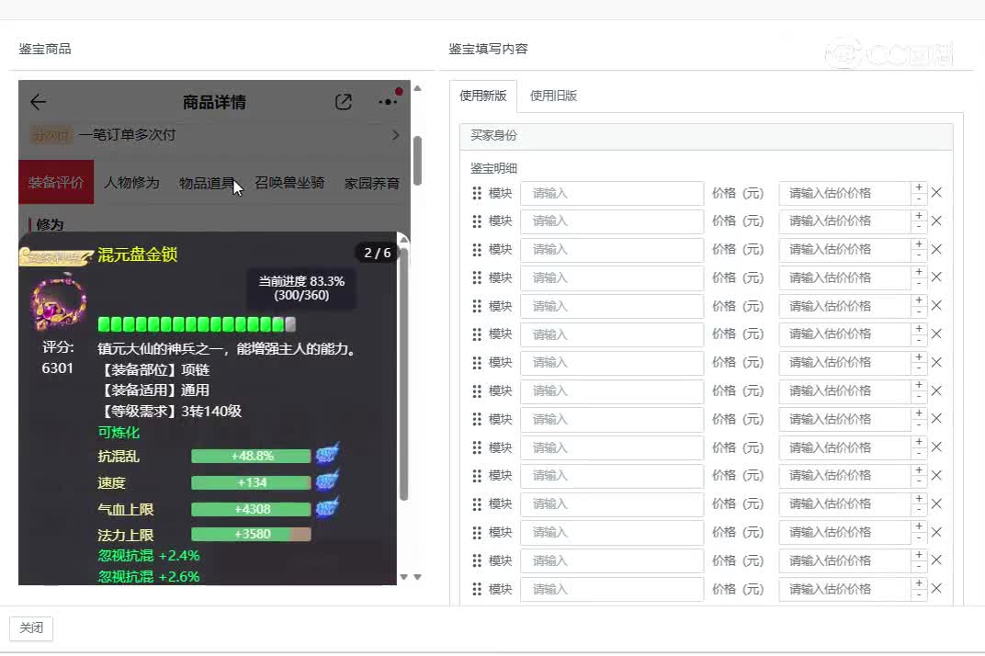This screenshot has height=656, width=985.
Task: Click the first row's drag handle icon
Action: pyautogui.click(x=477, y=193)
